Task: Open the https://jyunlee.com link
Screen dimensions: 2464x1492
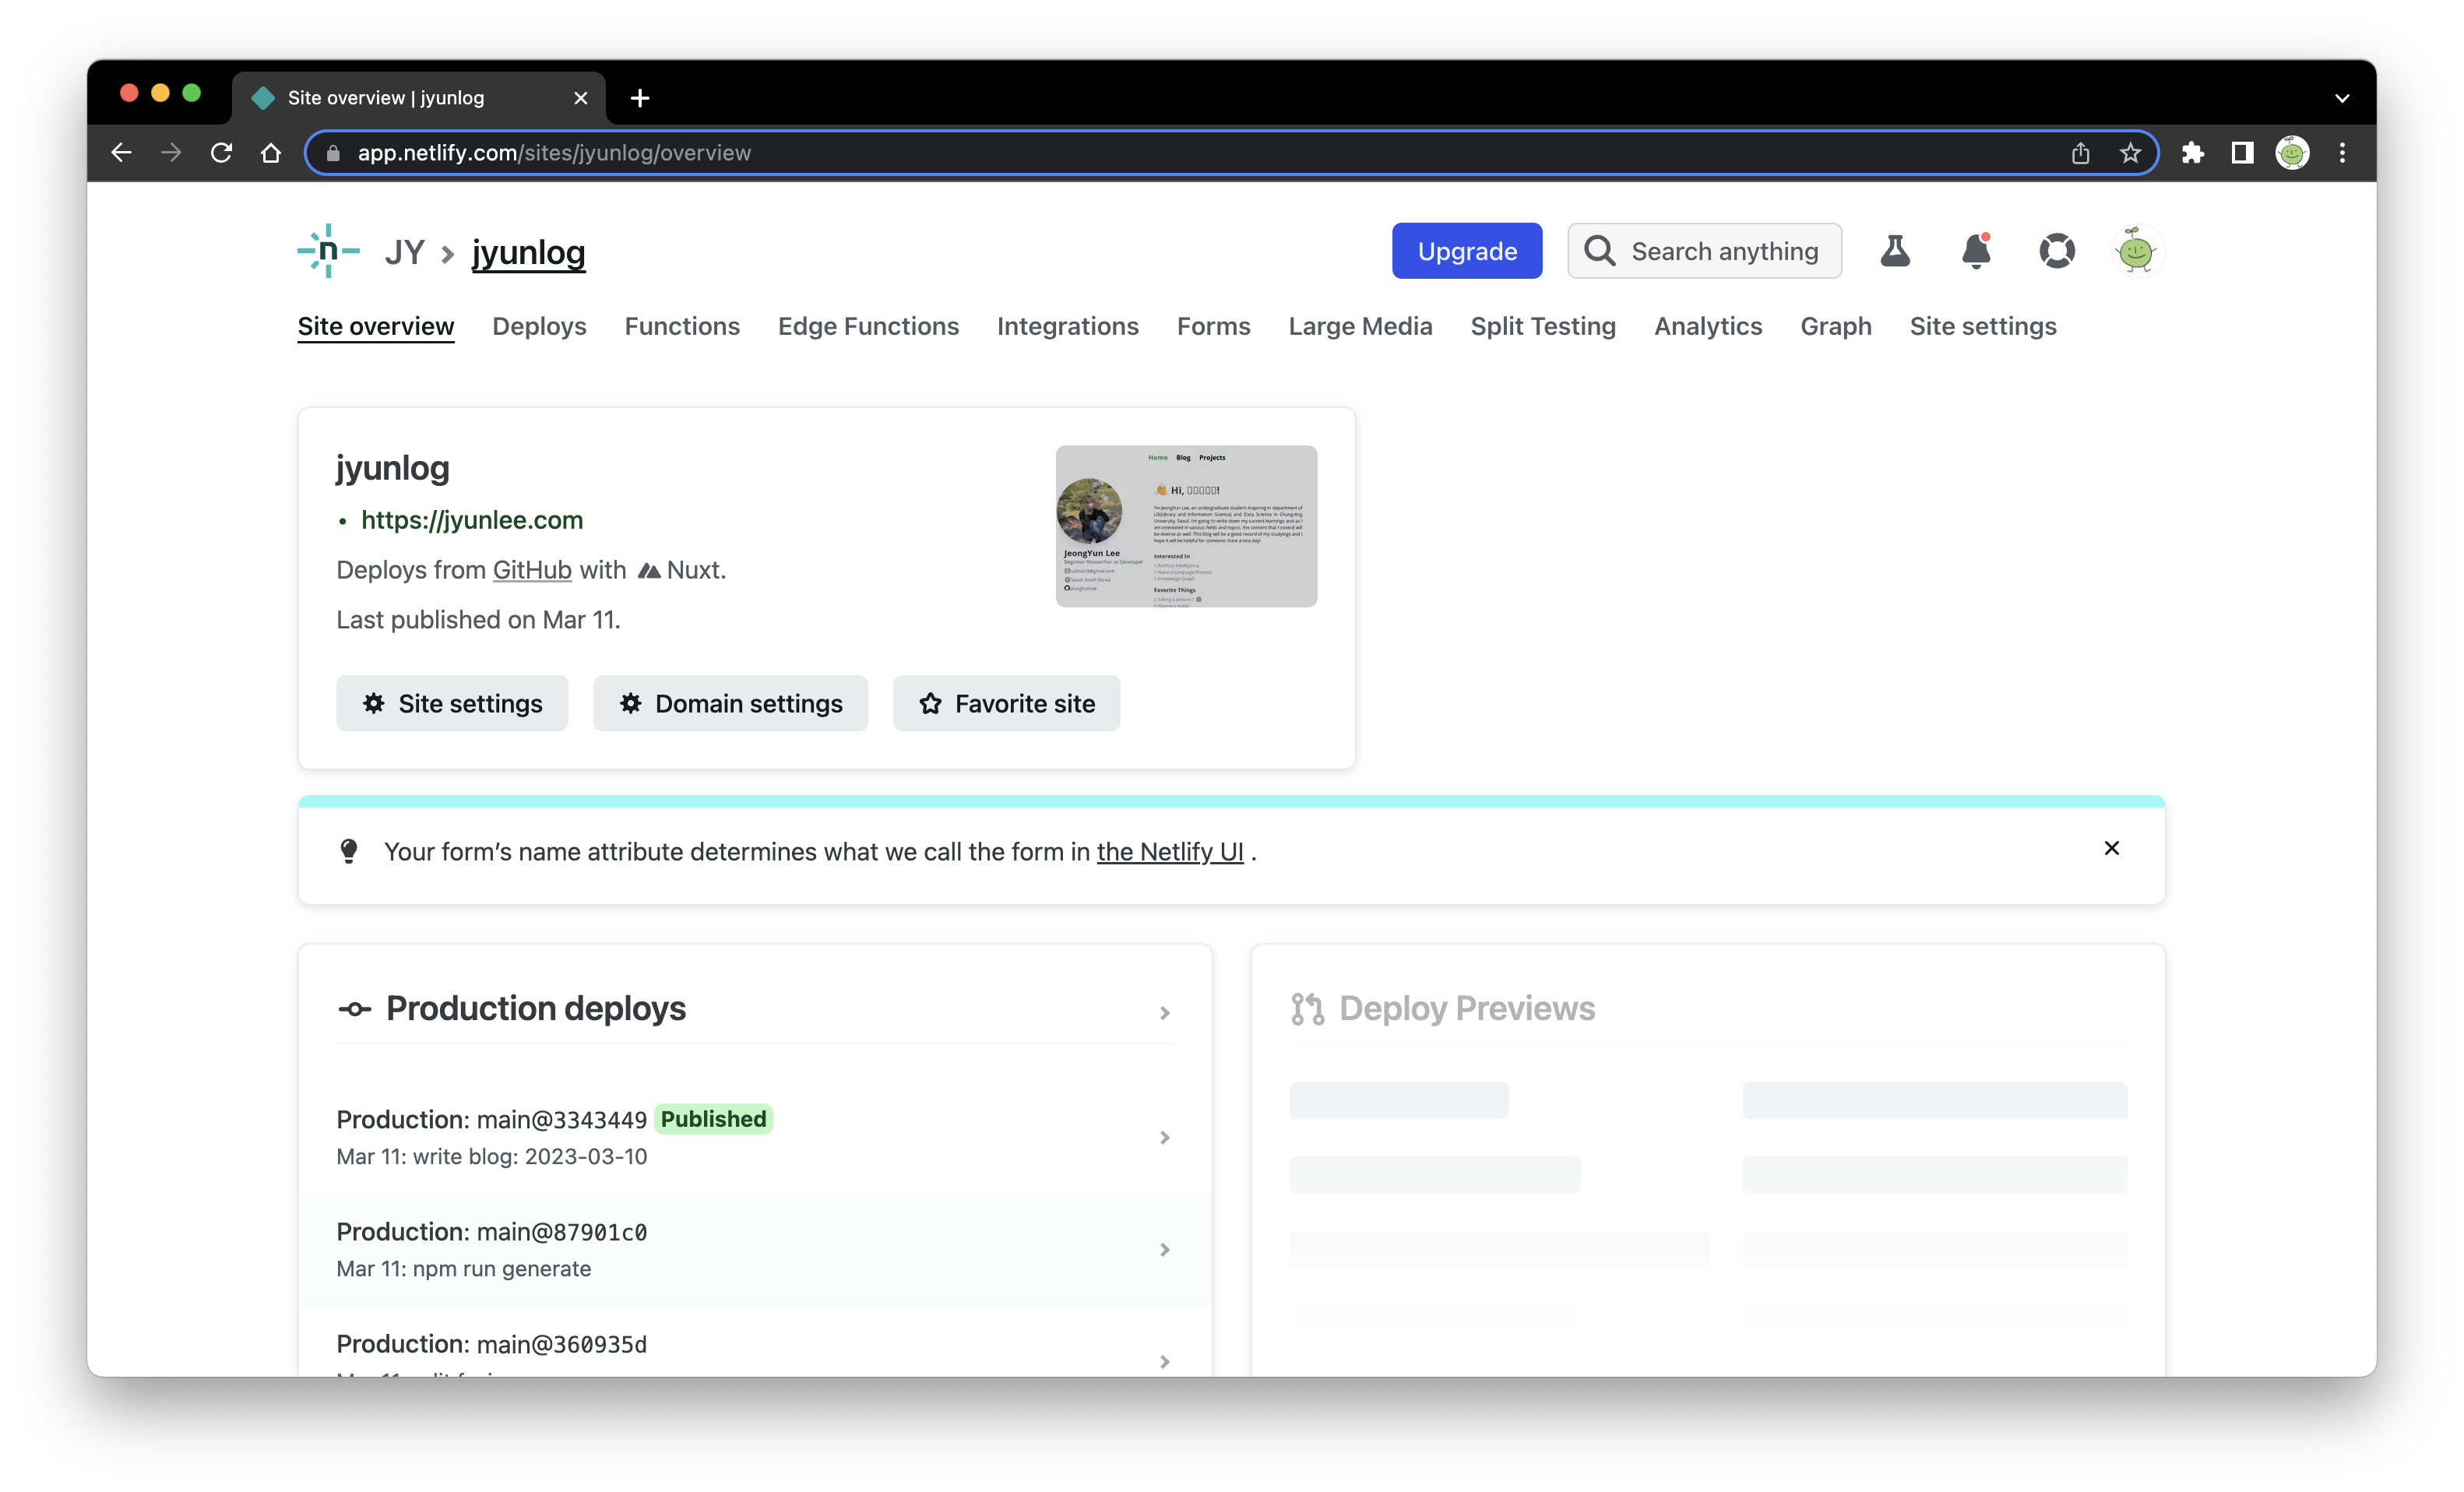Action: click(472, 520)
